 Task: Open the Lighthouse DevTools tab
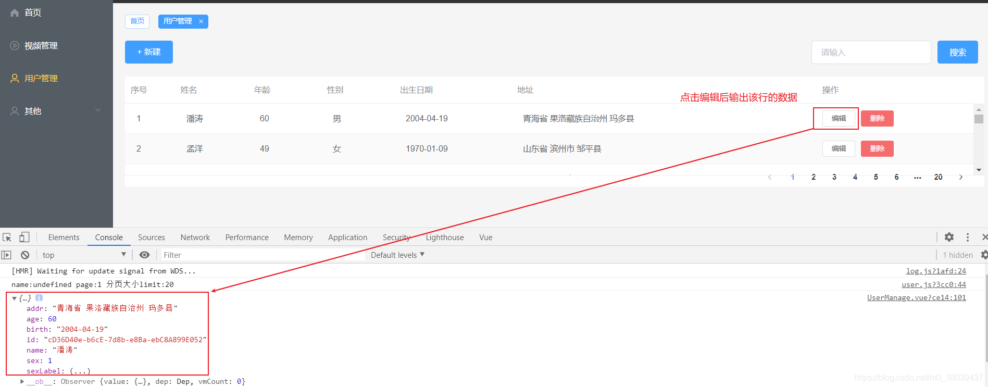click(x=445, y=238)
